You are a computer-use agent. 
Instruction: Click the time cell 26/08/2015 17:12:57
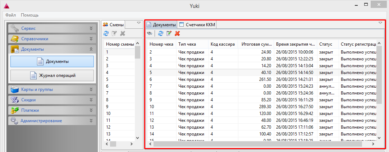pos(295,134)
